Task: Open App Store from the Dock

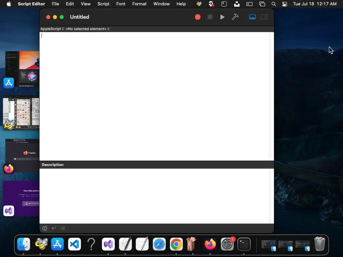Action: [57, 244]
